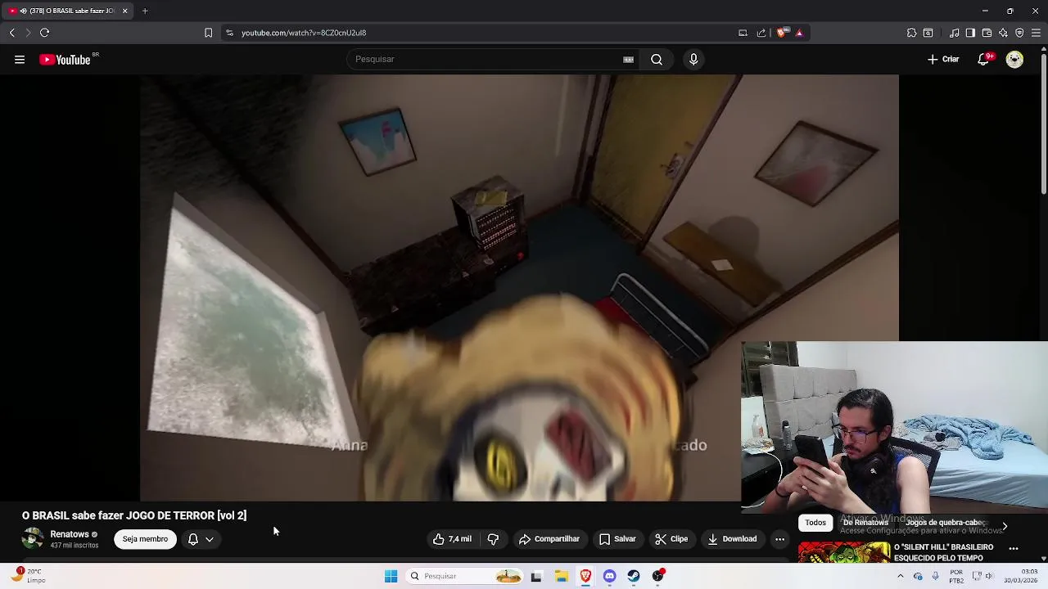Open the Brave Wallet icon
This screenshot has height=589, width=1048.
point(987,33)
